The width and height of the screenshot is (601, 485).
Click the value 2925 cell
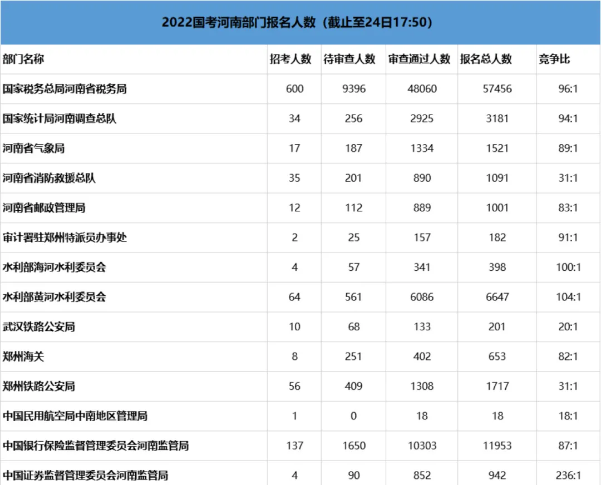click(x=422, y=118)
